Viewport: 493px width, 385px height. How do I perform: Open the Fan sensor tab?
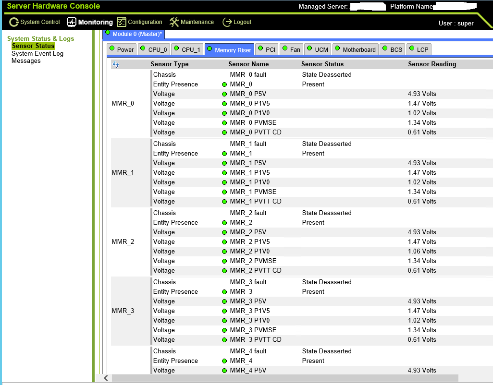click(x=292, y=49)
